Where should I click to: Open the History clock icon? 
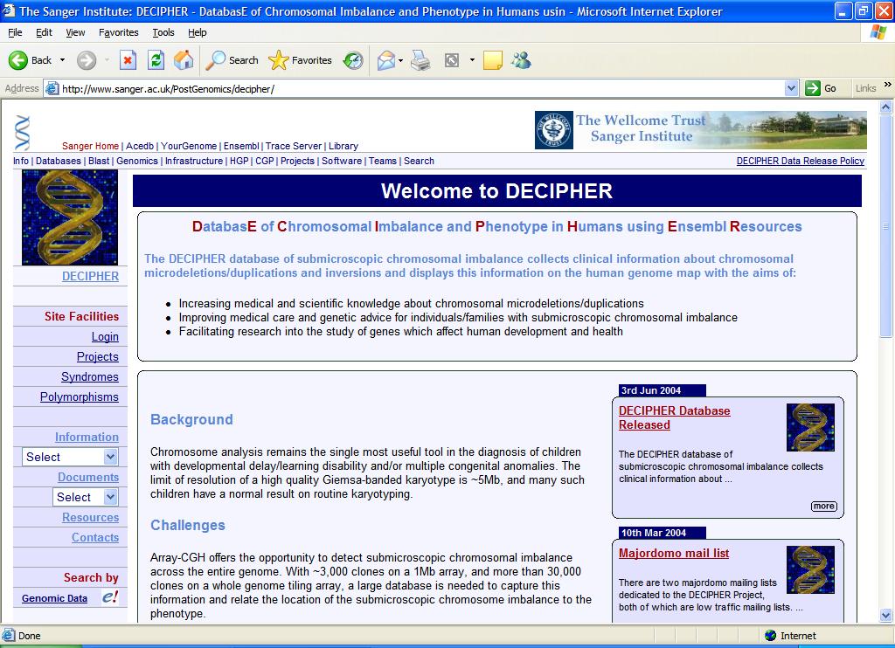(353, 60)
